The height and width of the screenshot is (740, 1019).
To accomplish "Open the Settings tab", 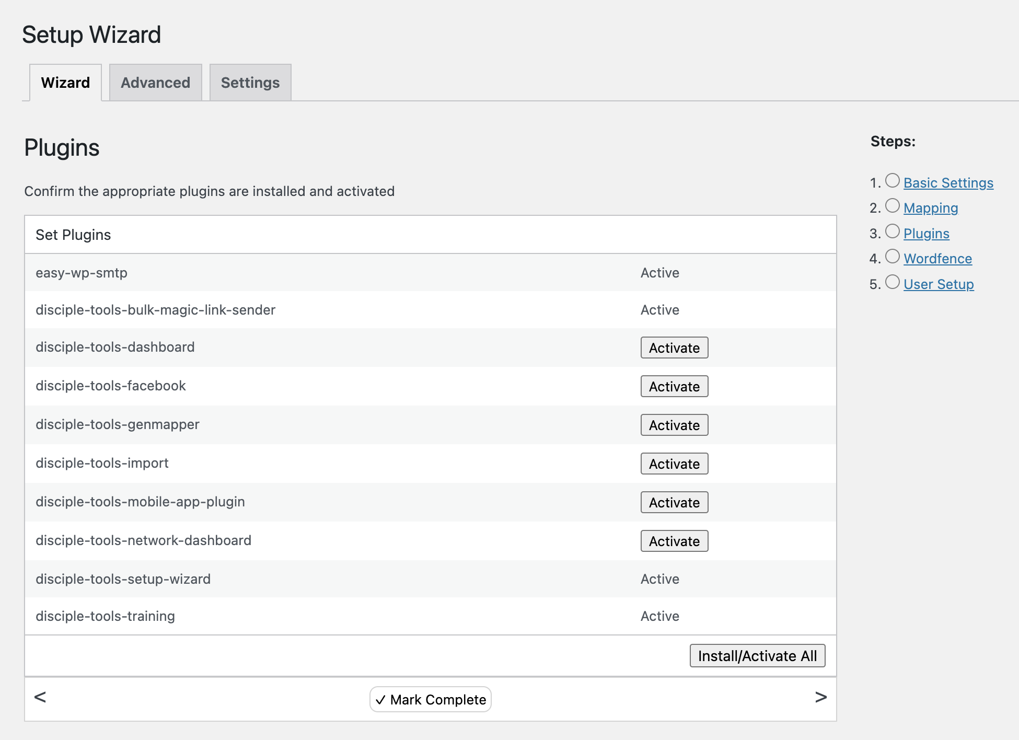I will [250, 83].
